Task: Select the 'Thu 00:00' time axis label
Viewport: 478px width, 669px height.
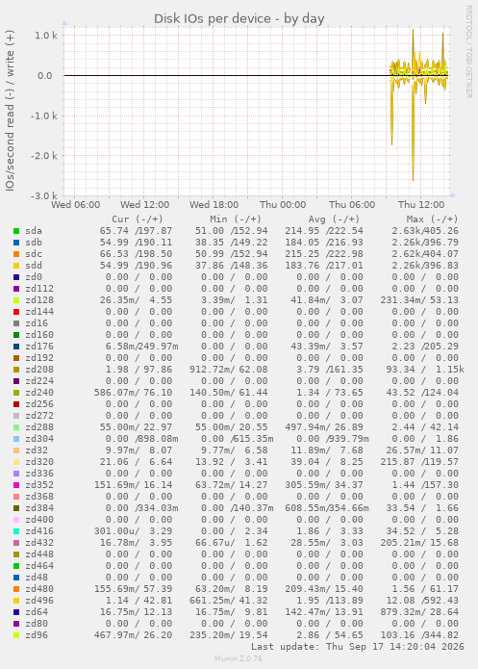Action: tap(283, 205)
